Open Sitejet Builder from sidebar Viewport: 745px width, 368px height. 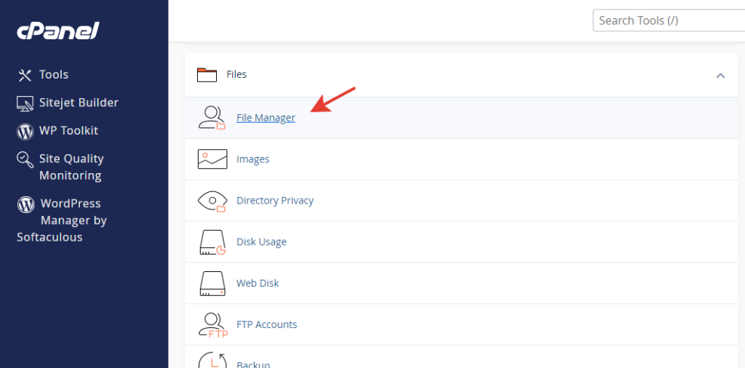tap(79, 103)
